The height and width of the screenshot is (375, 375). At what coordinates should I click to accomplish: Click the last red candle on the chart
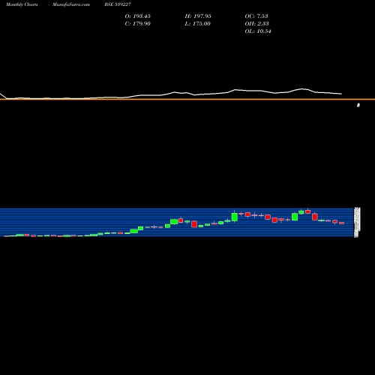tap(341, 223)
